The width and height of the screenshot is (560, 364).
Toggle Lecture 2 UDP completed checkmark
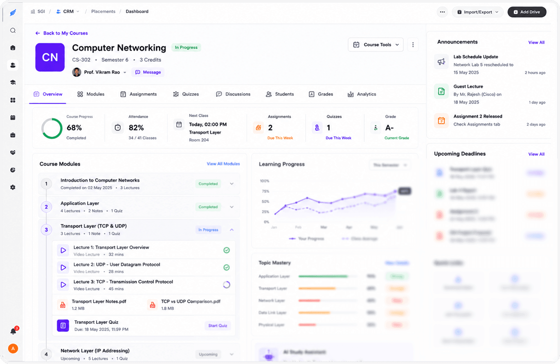[x=227, y=268]
